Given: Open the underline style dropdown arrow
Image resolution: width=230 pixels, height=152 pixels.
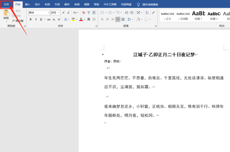Looking at the screenshot, I should (45, 19).
